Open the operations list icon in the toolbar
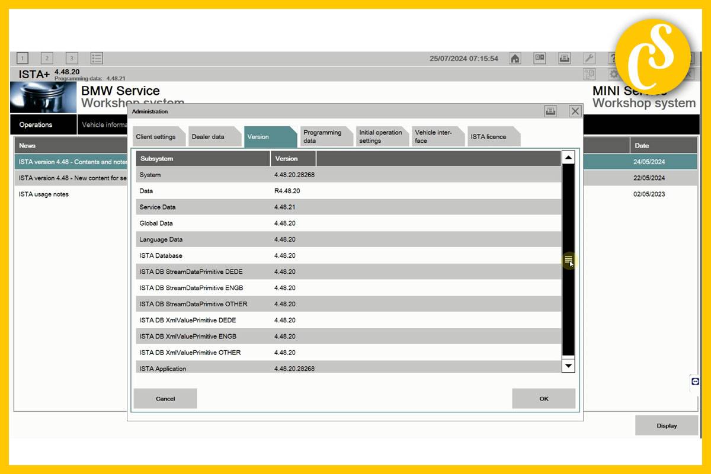The image size is (711, 474). click(x=97, y=58)
